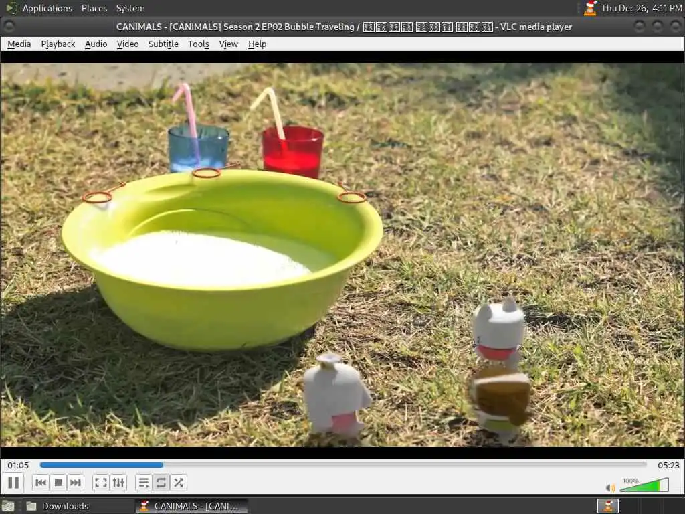Click the elapsed time 01:05

(x=18, y=466)
